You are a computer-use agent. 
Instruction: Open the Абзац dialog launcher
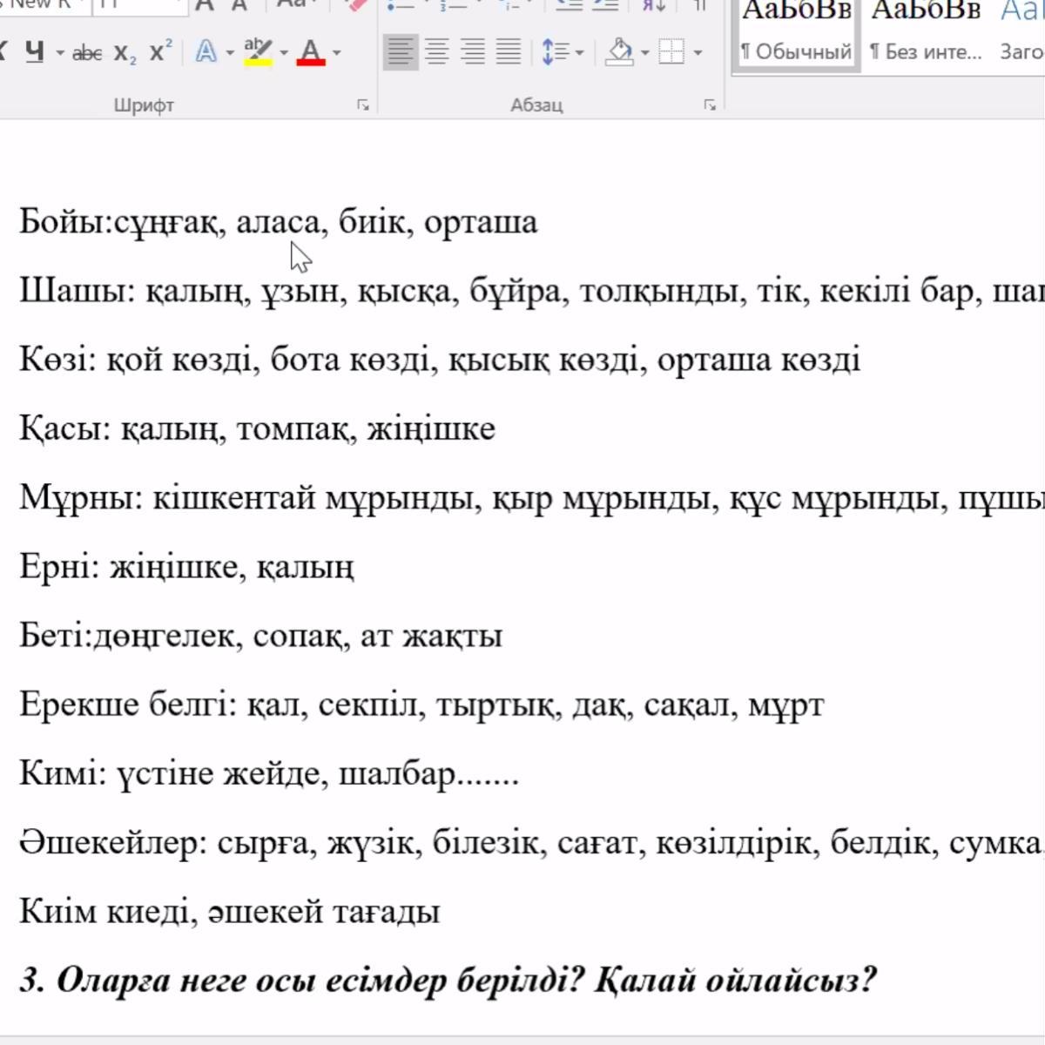[x=711, y=105]
